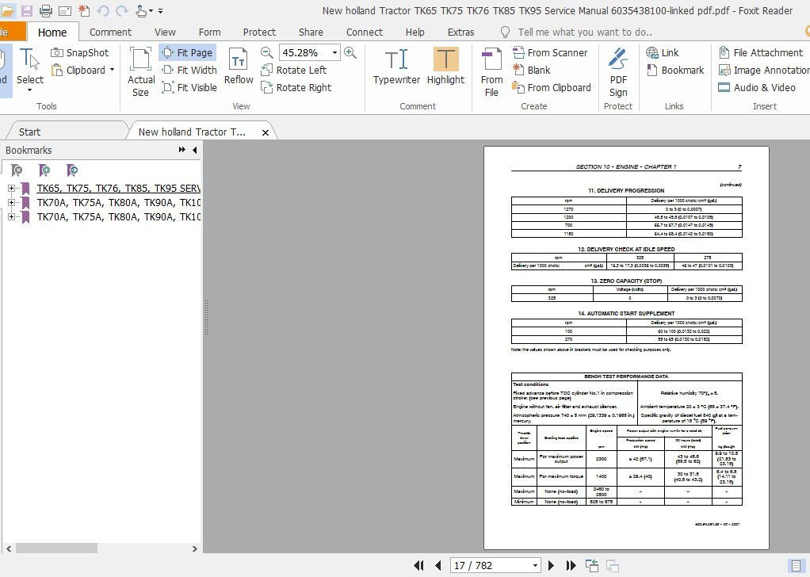
Task: Open the Connect ribbon tab
Action: 365,32
